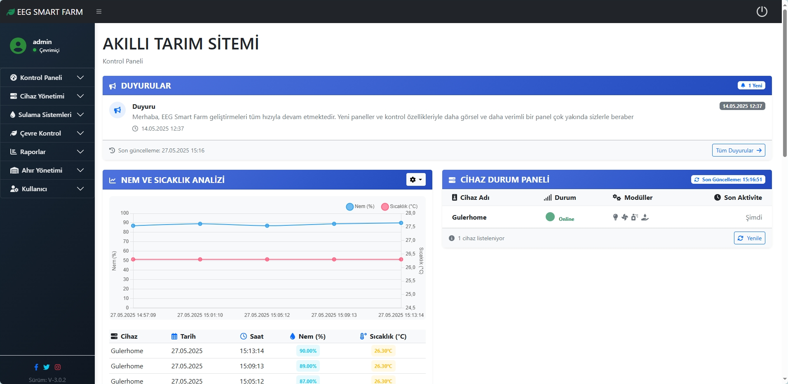788x384 pixels.
Task: Click the Nem data point at 27.05.2025 15:13:14
Action: (x=401, y=223)
